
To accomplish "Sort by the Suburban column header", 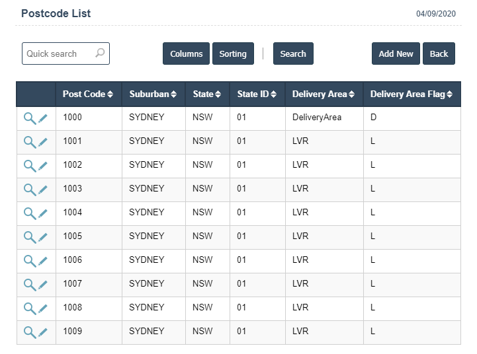I will click(x=153, y=94).
